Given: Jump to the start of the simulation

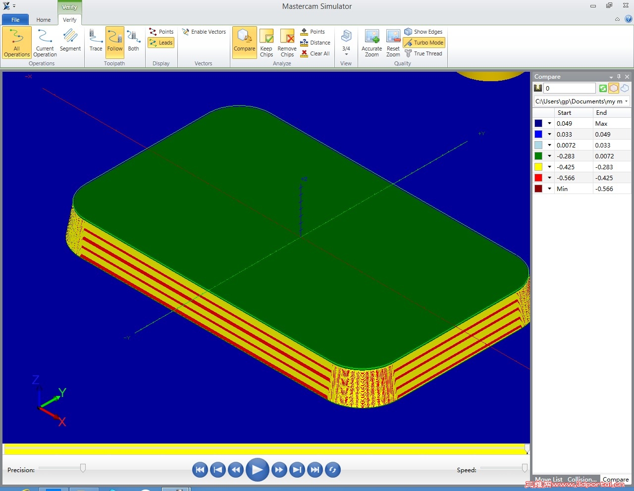Looking at the screenshot, I should (200, 470).
